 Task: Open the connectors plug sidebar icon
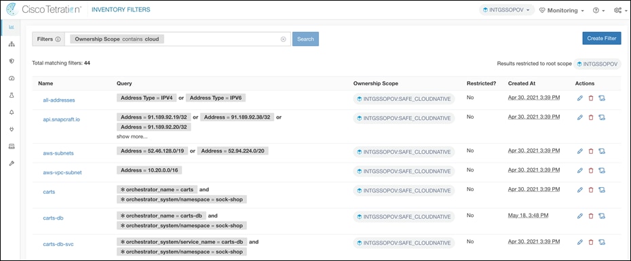click(12, 129)
